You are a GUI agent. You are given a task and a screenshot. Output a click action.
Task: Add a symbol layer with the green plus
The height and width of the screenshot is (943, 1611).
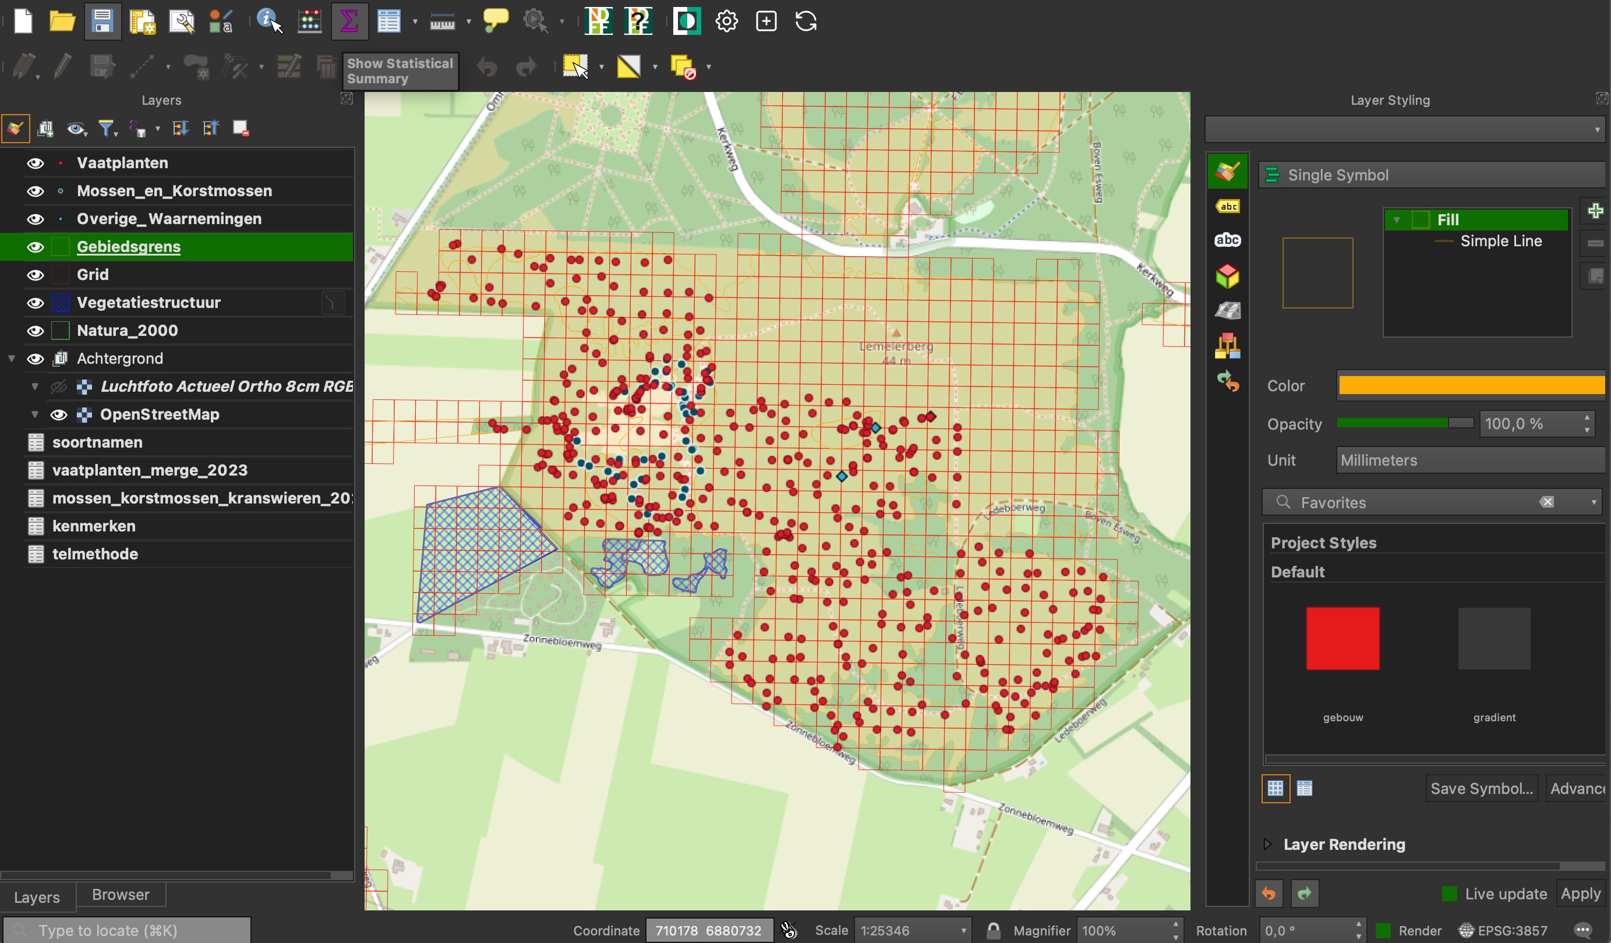(x=1596, y=211)
